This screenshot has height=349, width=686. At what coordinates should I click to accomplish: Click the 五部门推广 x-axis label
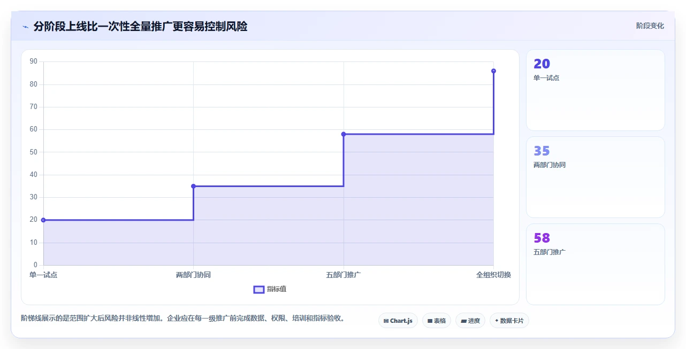[x=344, y=275]
